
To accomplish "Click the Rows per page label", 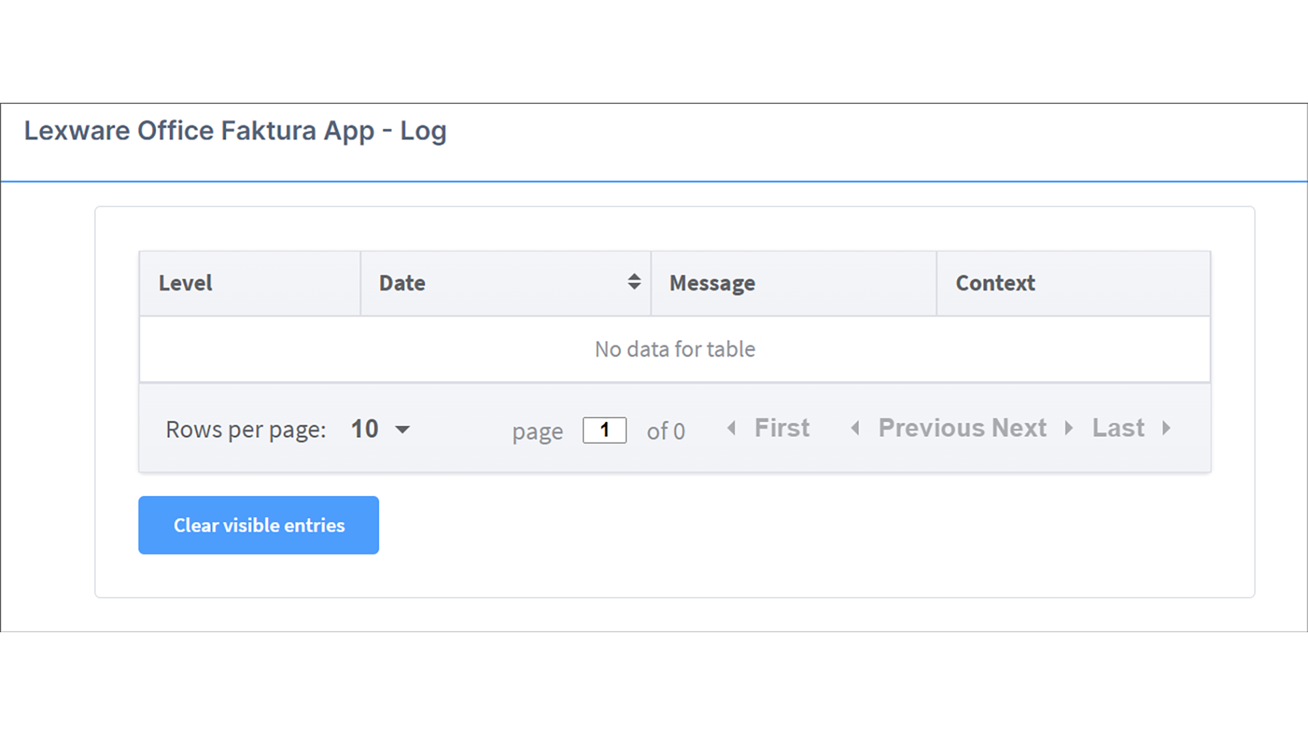I will pos(246,429).
